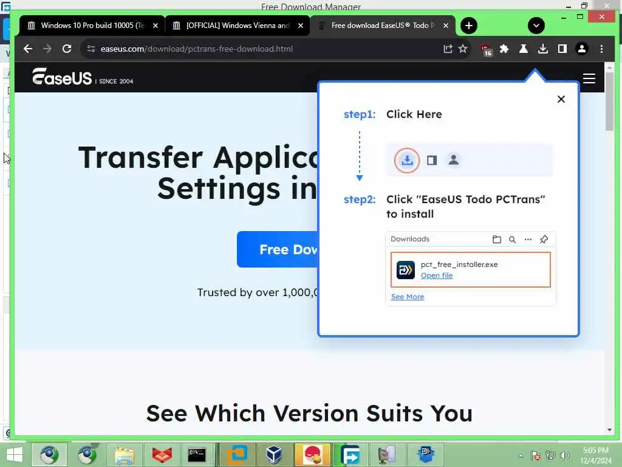Image resolution: width=622 pixels, height=467 pixels.
Task: Open EaseUS Todo PCTrans taskbar icon
Action: 425,455
